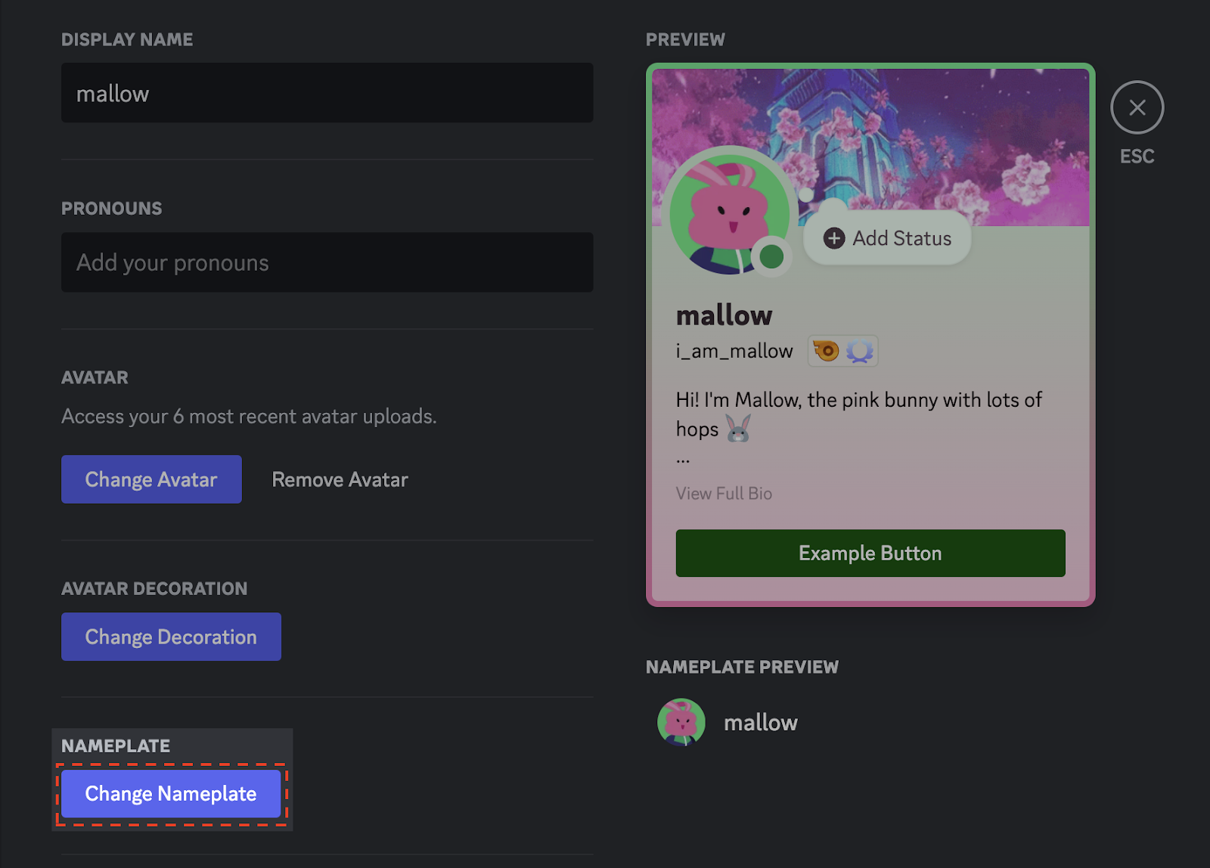The height and width of the screenshot is (868, 1210).
Task: Expand the full bio with View Full Bio
Action: pyautogui.click(x=723, y=493)
